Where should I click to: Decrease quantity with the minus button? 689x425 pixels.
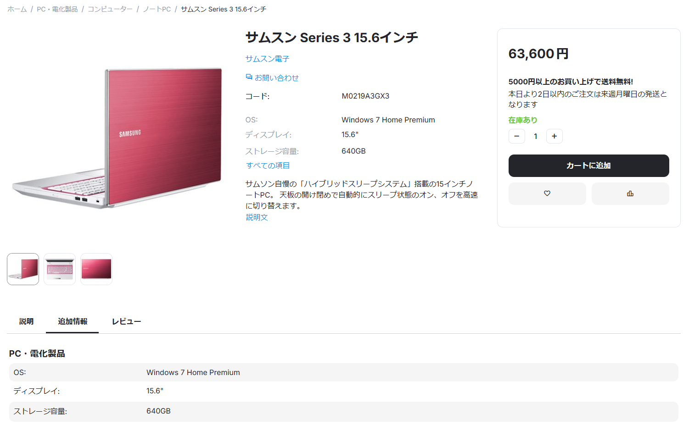click(x=516, y=136)
